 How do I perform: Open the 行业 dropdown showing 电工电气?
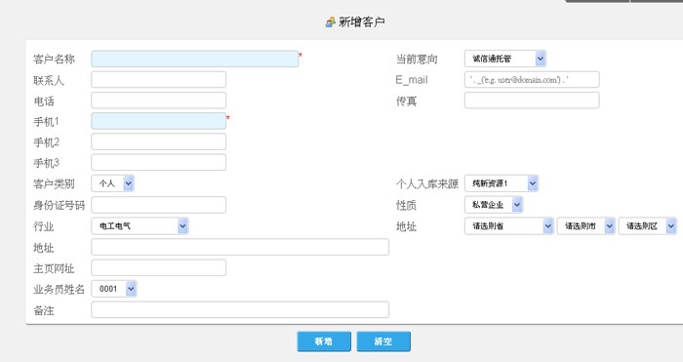pos(140,226)
